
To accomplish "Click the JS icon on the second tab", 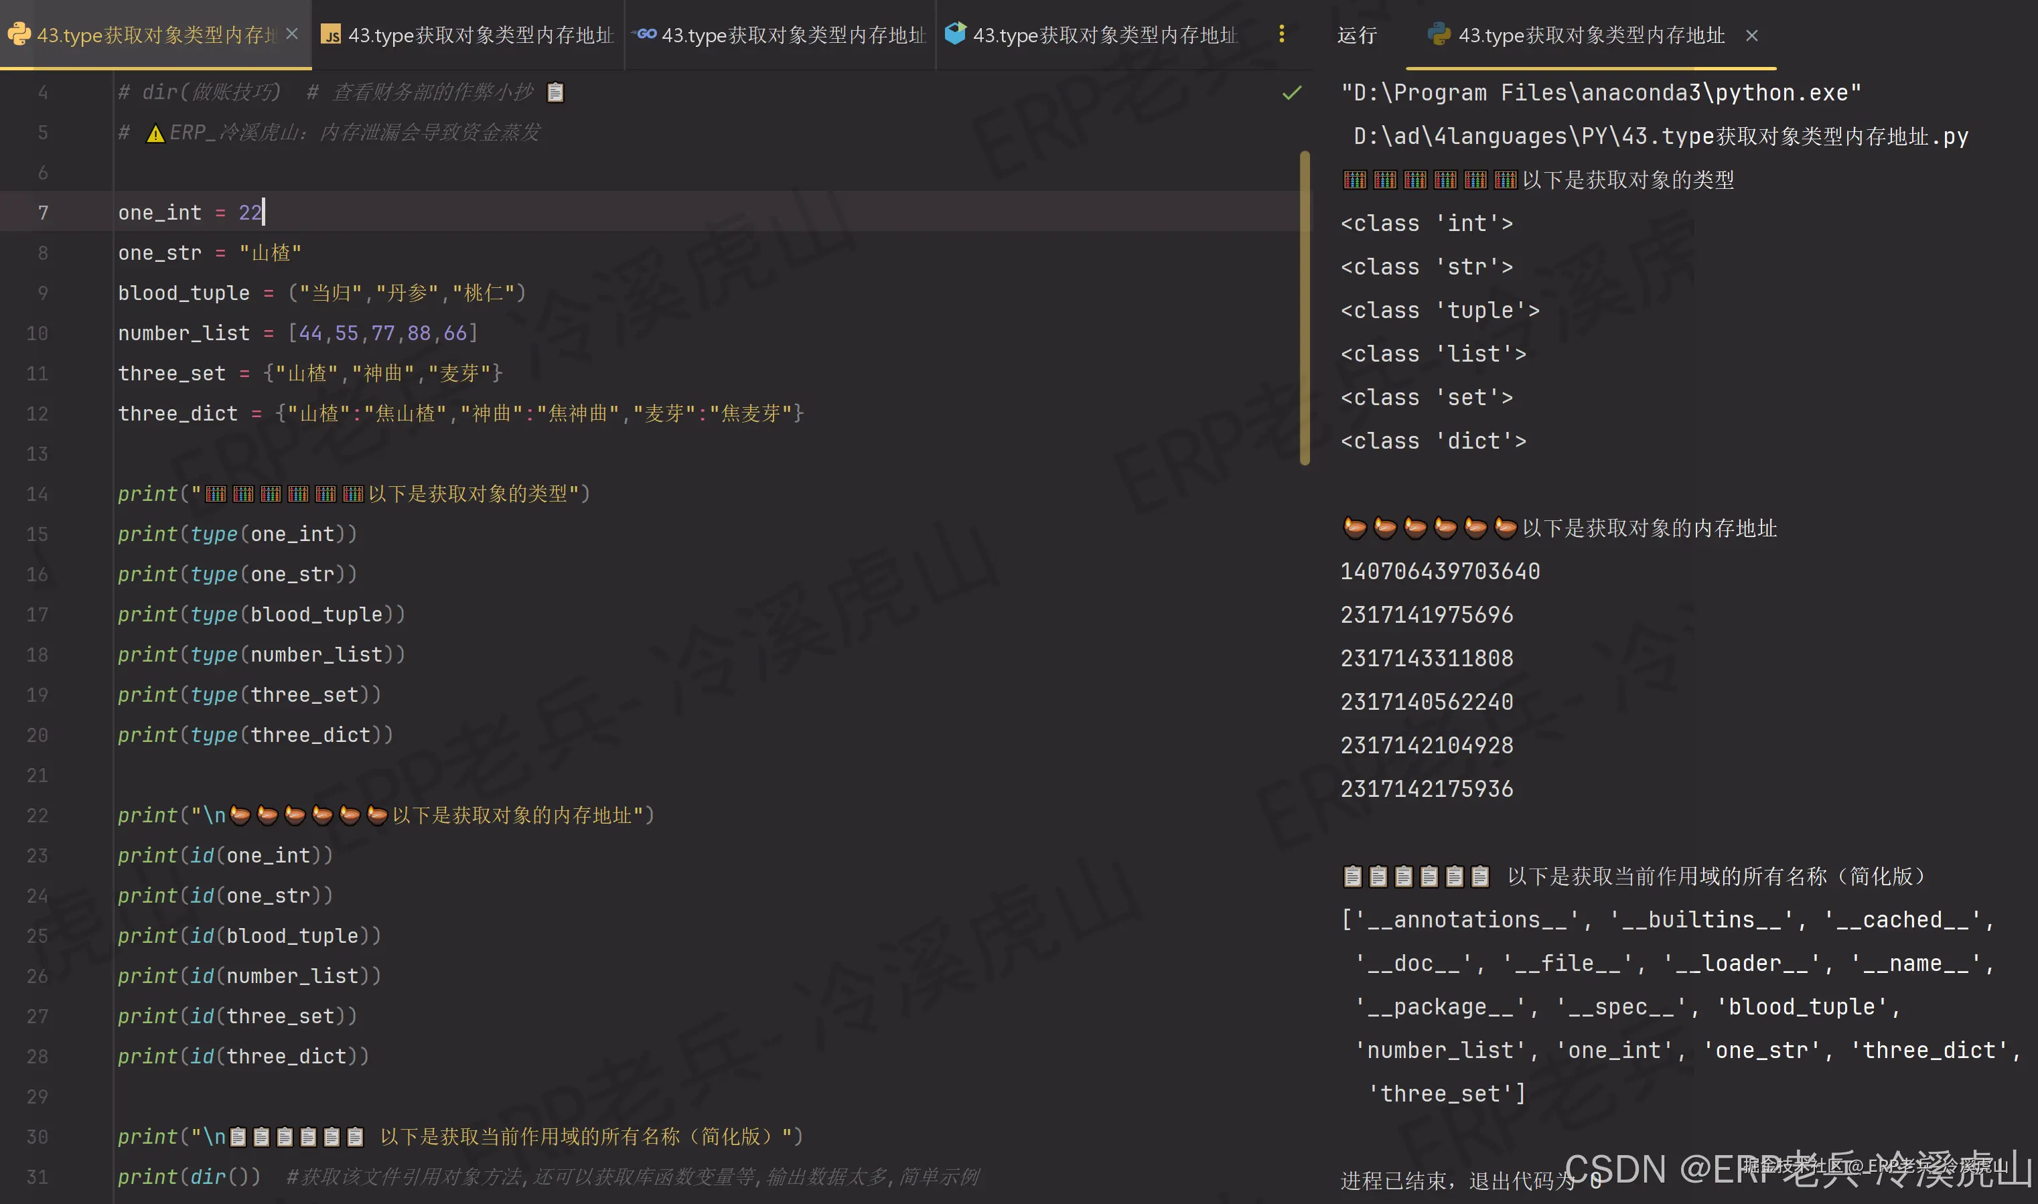I will tap(330, 35).
